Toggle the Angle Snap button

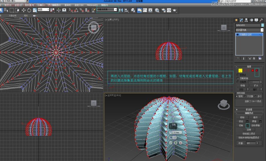76,10
